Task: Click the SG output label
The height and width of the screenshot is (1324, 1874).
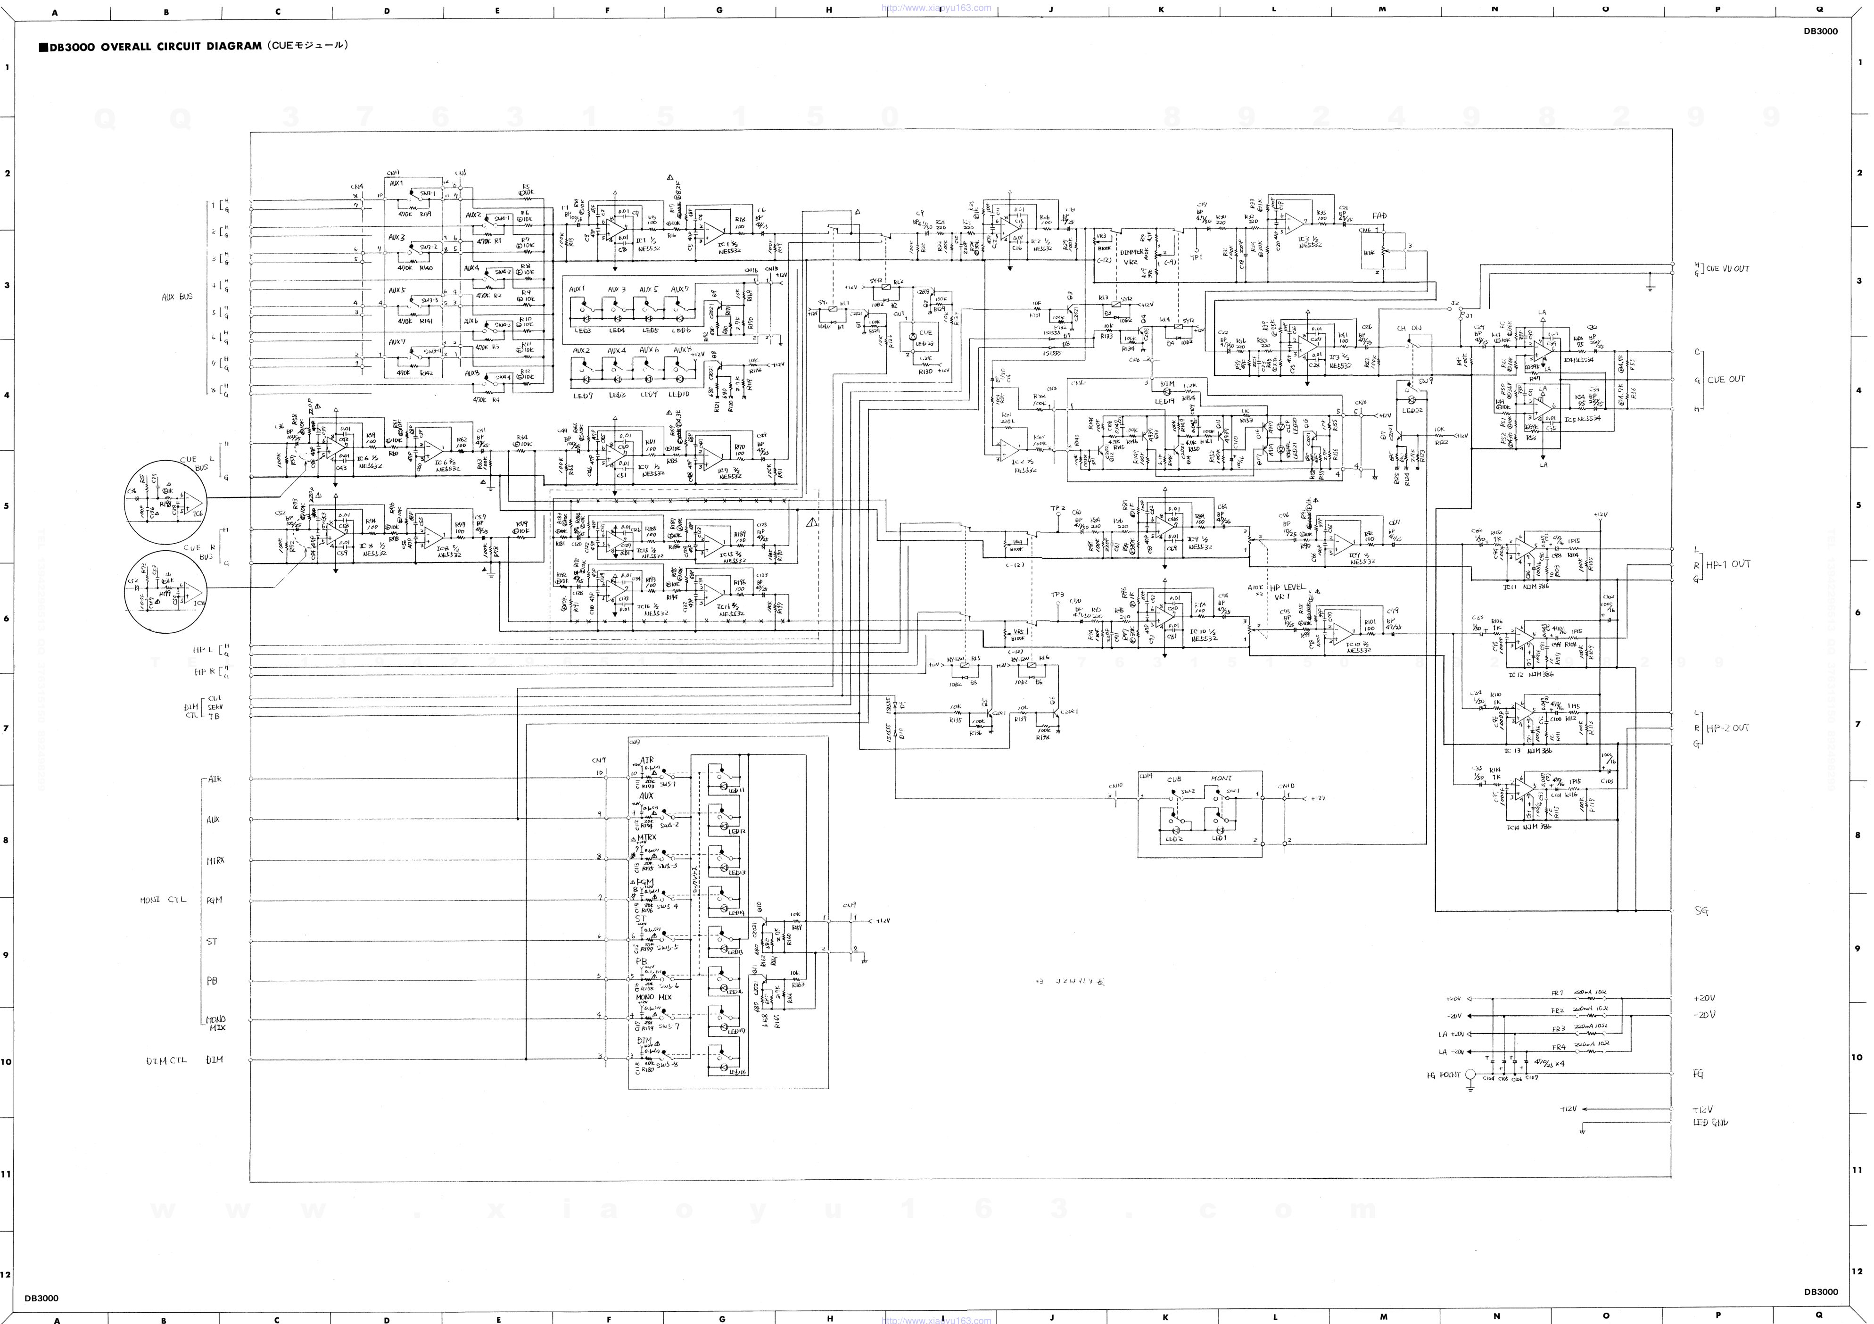Action: (x=1702, y=911)
